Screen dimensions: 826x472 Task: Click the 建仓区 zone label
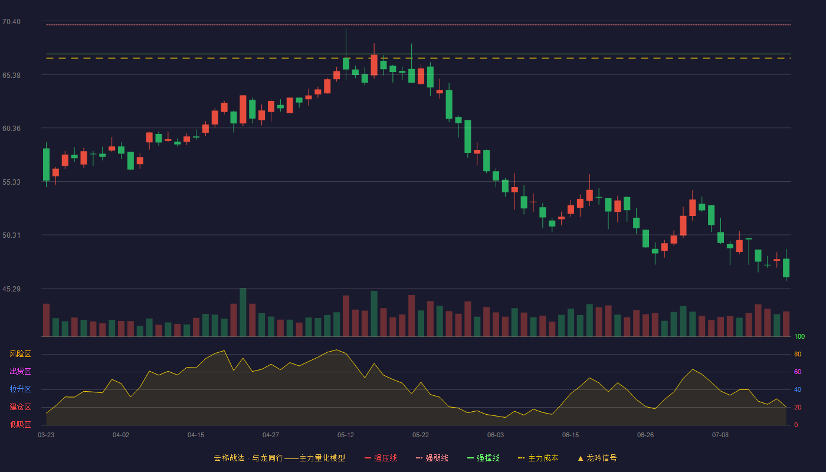[20, 407]
